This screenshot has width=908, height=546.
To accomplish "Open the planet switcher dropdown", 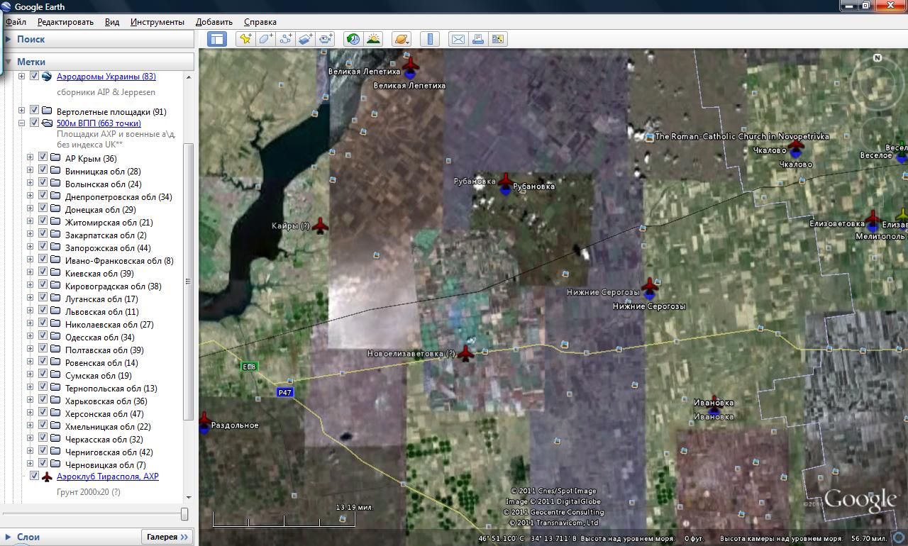I will [x=402, y=39].
